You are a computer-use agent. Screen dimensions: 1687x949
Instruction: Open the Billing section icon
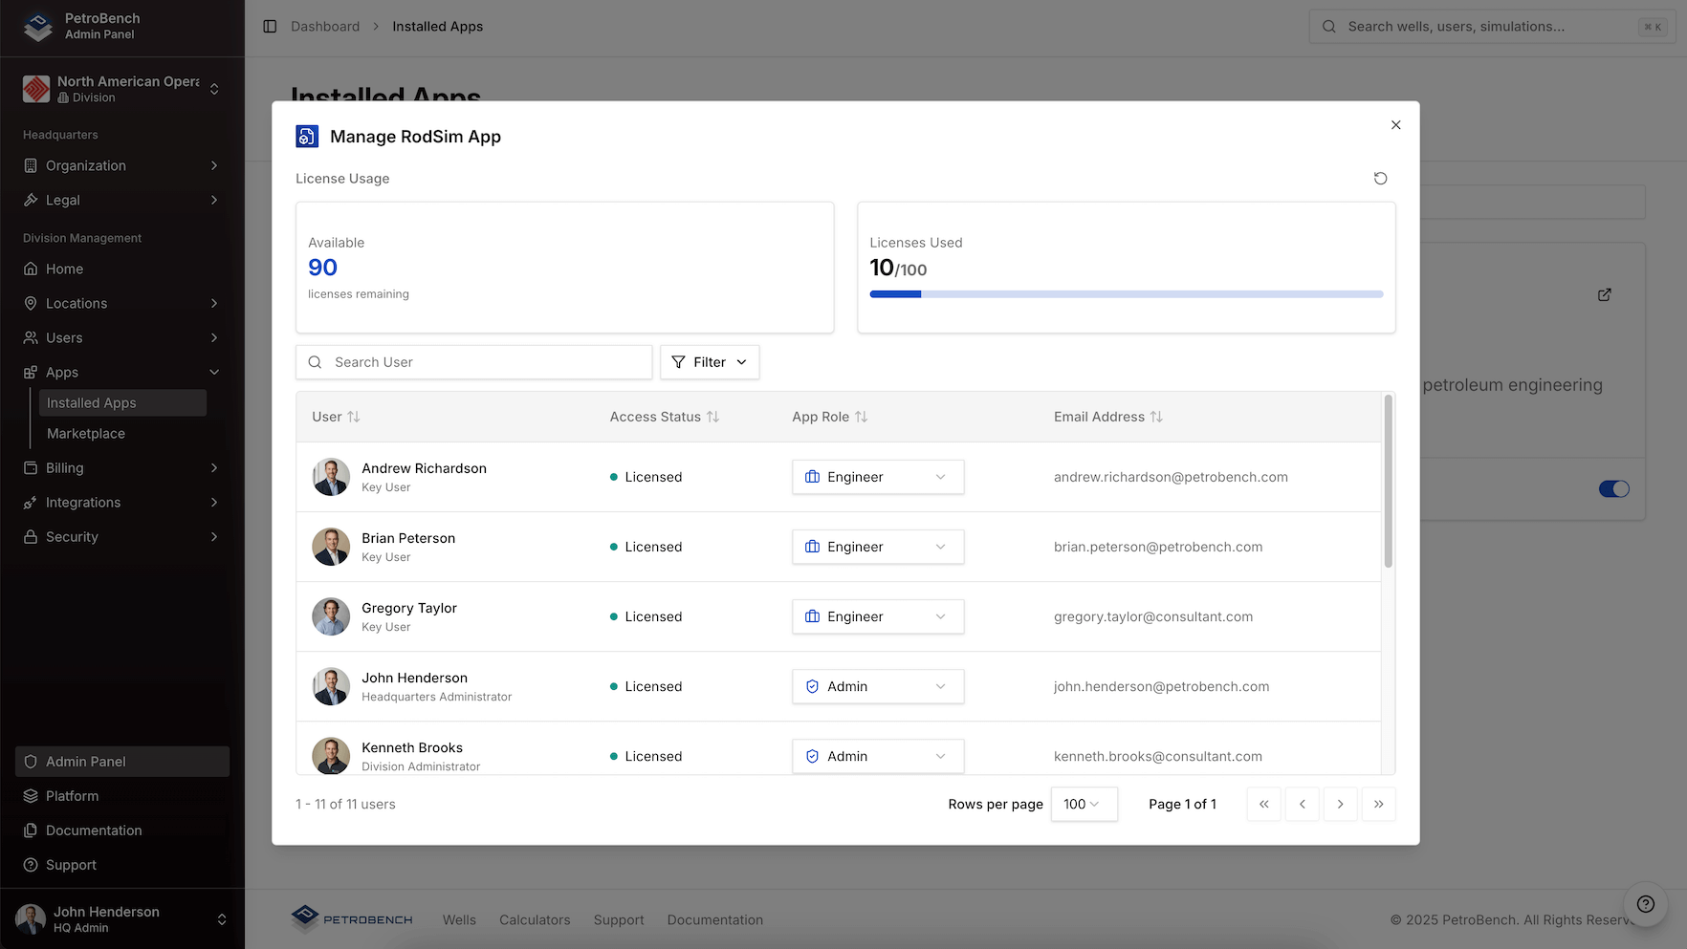coord(32,467)
